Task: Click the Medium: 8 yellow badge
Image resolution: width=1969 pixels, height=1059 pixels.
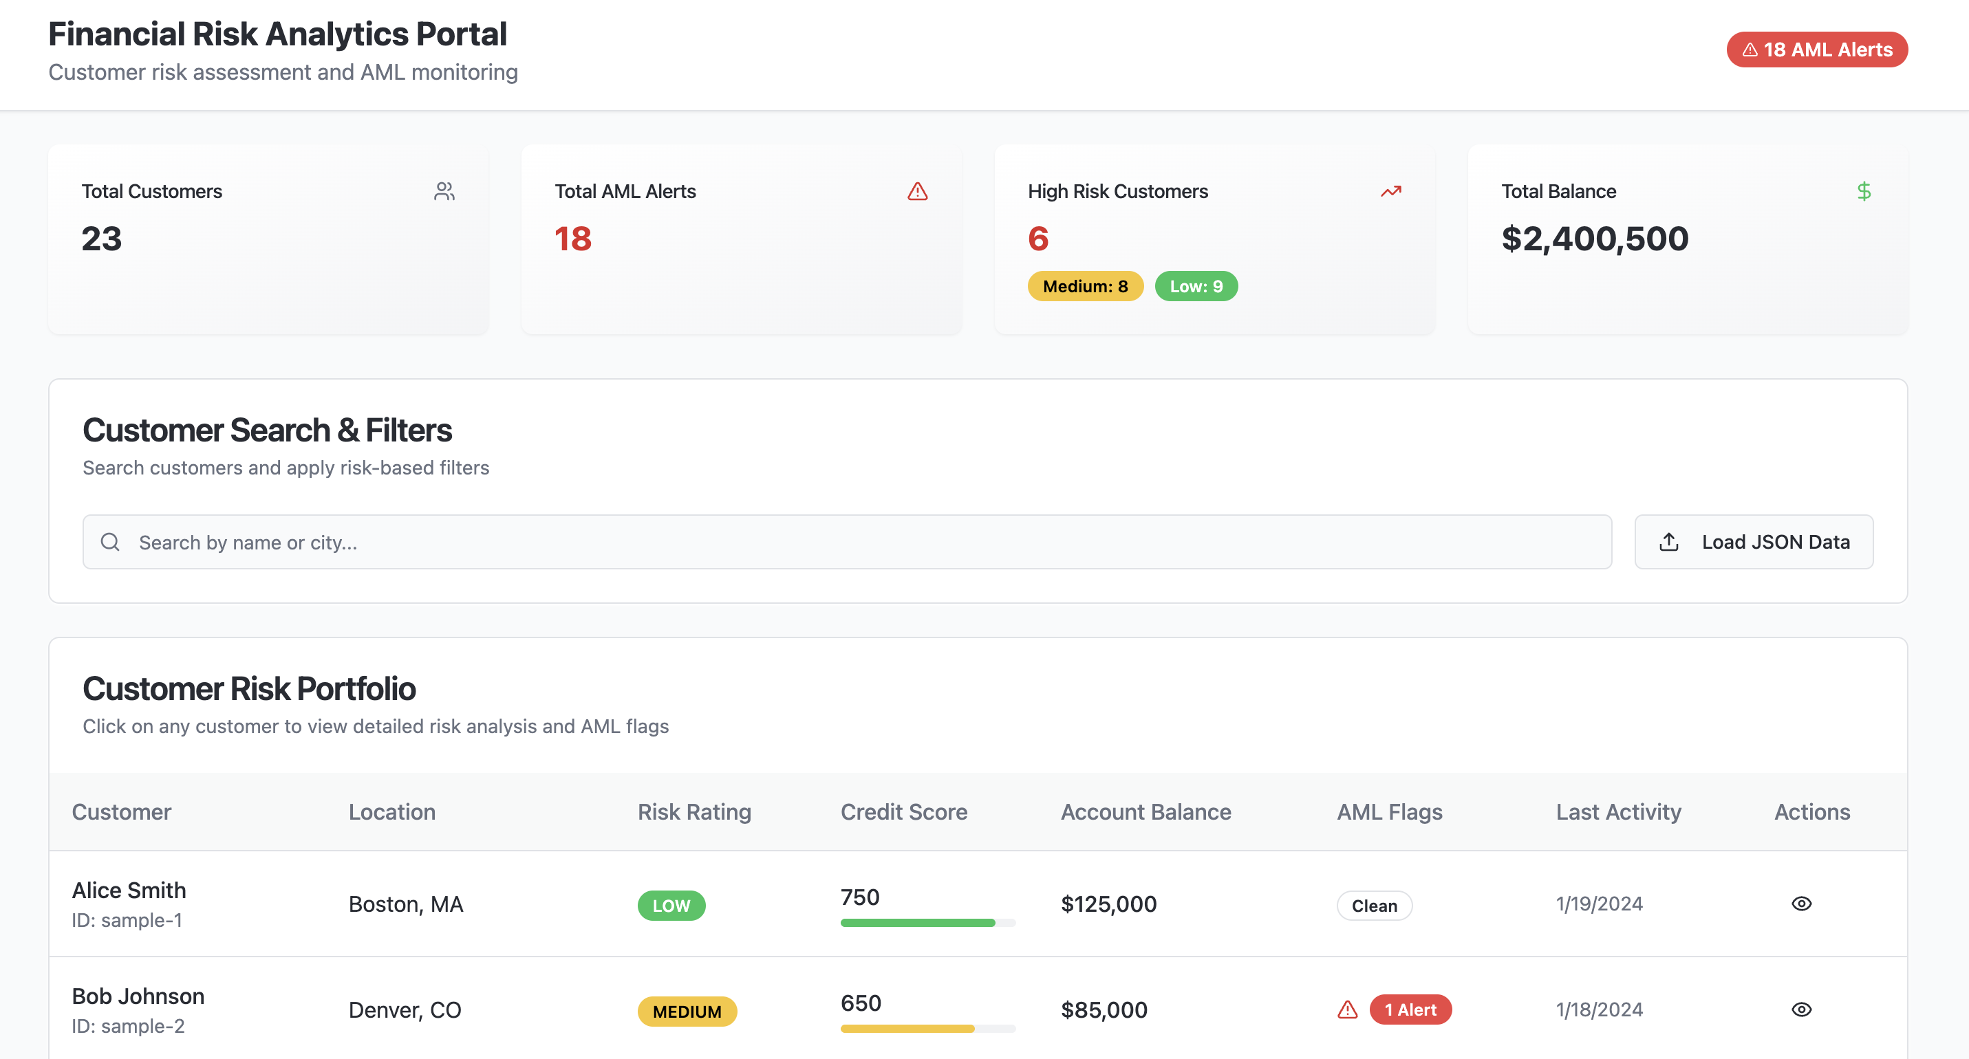Action: (1085, 287)
